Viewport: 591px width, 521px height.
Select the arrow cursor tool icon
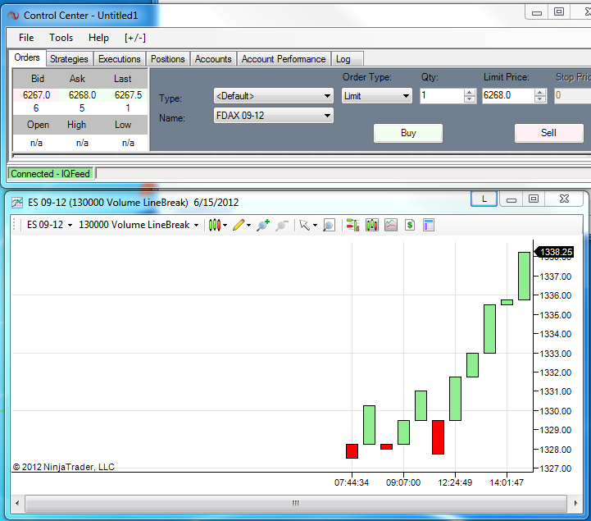[x=304, y=226]
